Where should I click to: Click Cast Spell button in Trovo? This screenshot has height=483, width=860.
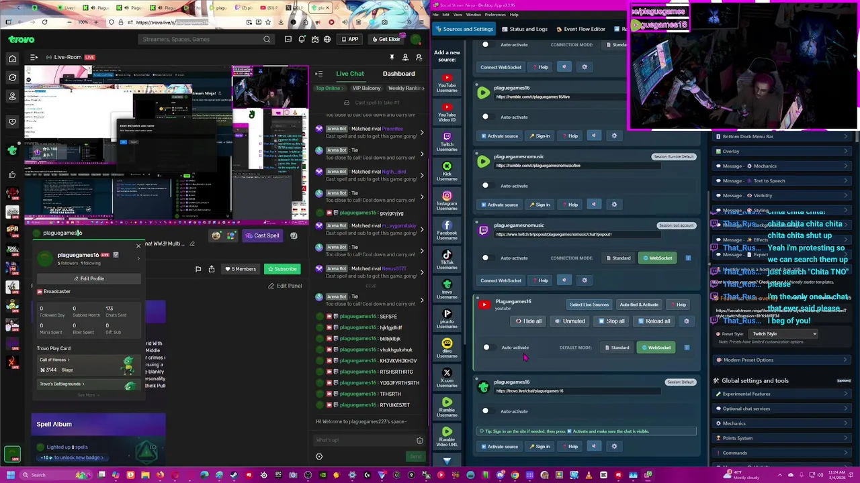pos(263,235)
